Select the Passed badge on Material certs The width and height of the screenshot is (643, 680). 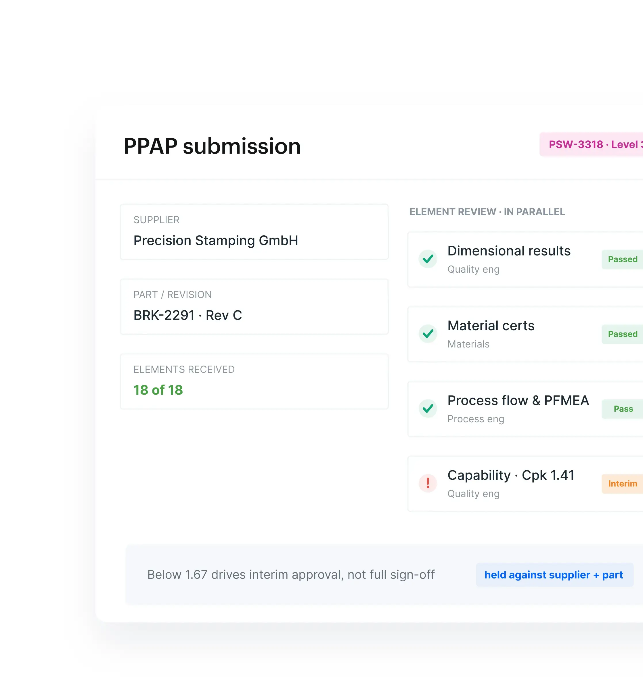click(x=622, y=334)
